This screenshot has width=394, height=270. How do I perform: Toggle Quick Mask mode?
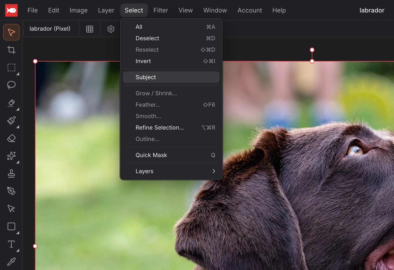coord(171,155)
